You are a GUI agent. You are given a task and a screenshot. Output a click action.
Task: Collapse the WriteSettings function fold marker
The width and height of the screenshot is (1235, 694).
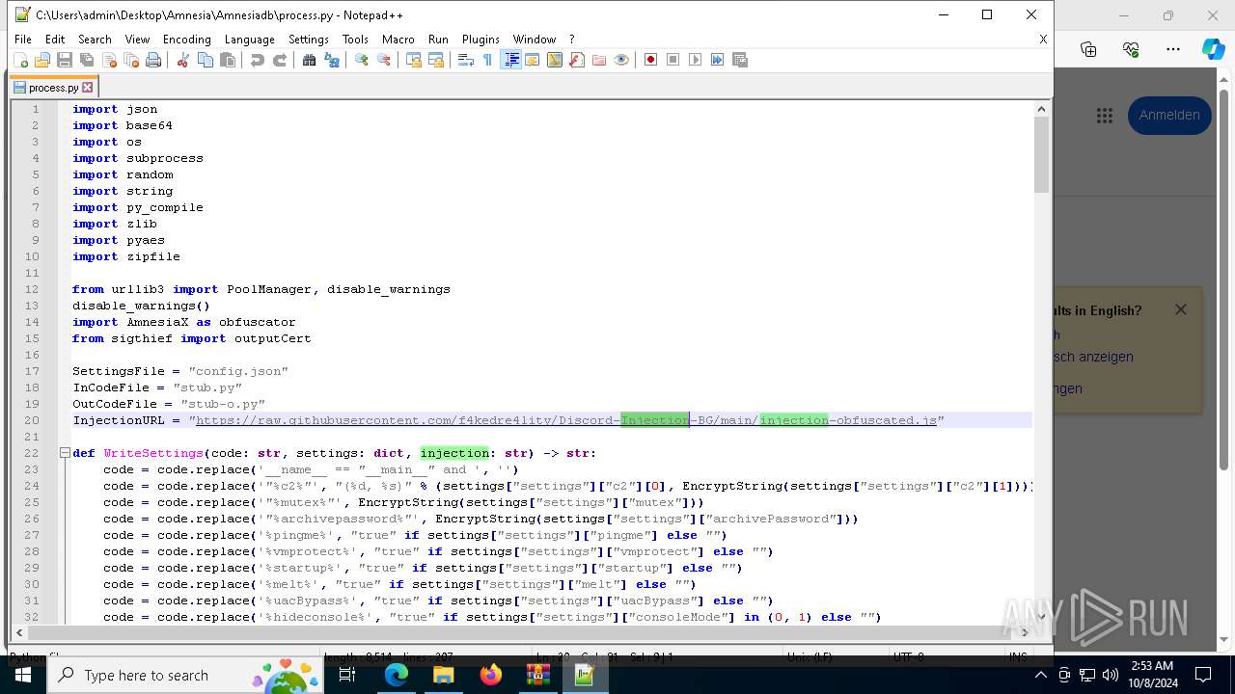(65, 453)
